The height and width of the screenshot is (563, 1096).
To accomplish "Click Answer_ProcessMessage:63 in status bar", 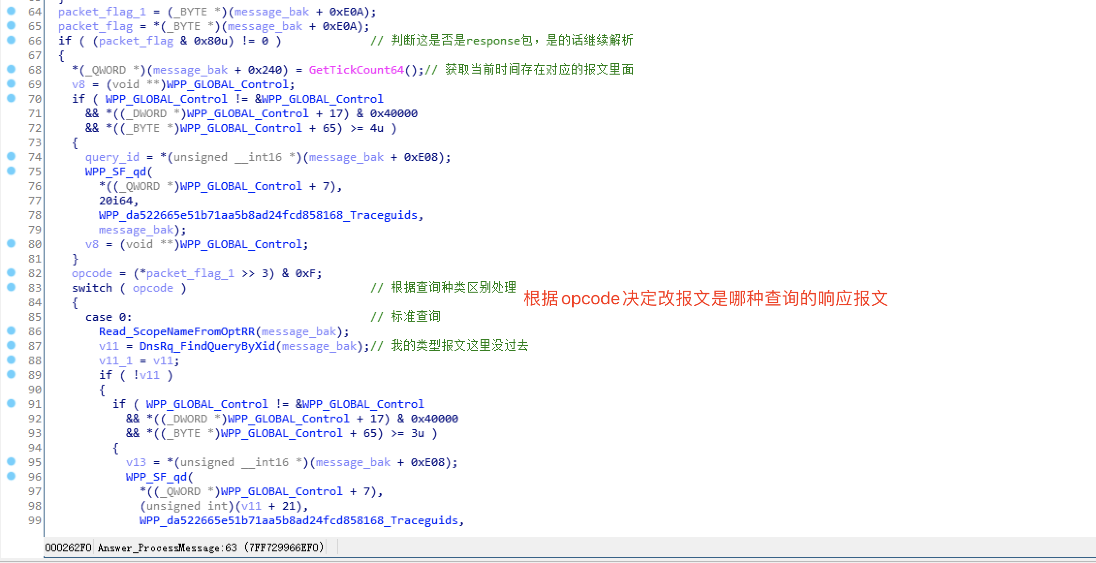I will coord(167,547).
